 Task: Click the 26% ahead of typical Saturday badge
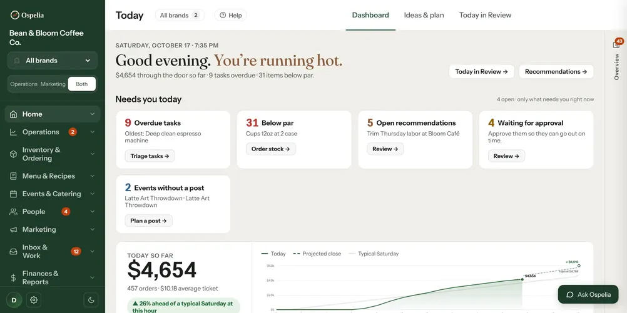(183, 307)
